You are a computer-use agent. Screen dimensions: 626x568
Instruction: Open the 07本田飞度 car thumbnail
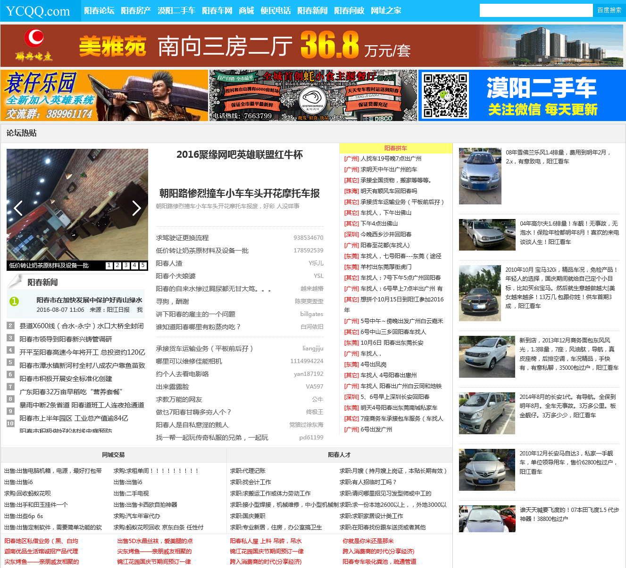pos(487,519)
